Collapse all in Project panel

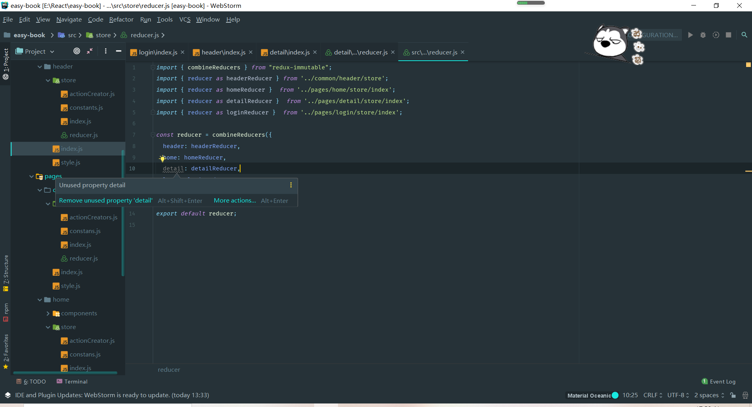(x=90, y=51)
